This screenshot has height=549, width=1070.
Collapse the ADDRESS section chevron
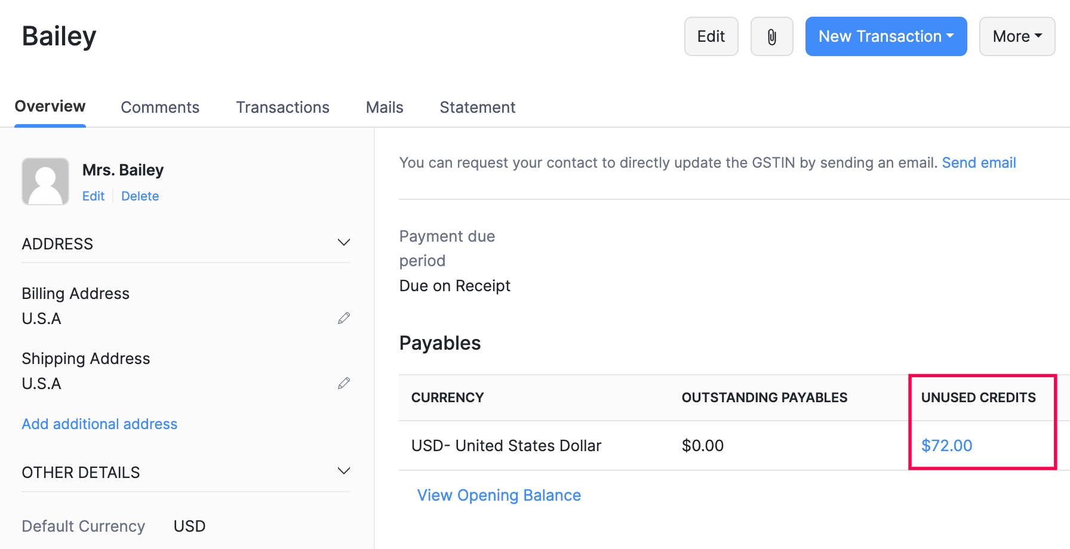(x=344, y=242)
